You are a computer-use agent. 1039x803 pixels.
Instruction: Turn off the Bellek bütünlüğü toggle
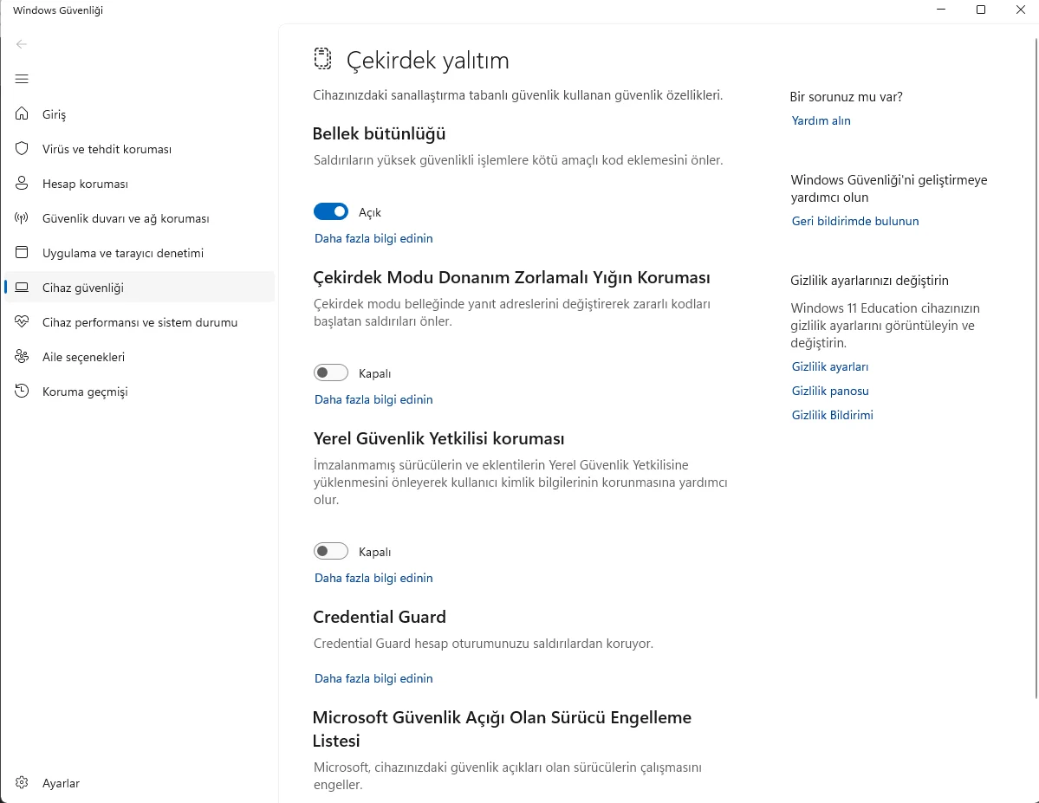point(331,212)
